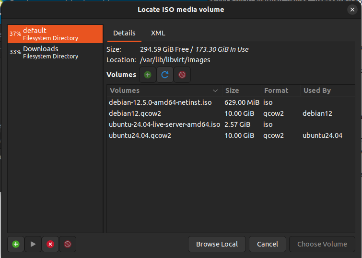Close the Locate ISO media dialog
Viewport: 362px width, 258px height.
pyautogui.click(x=352, y=10)
